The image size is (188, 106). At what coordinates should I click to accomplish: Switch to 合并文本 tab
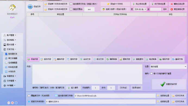[86, 59]
